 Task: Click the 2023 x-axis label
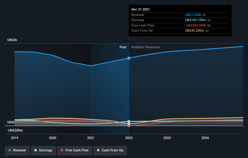(x=167, y=138)
